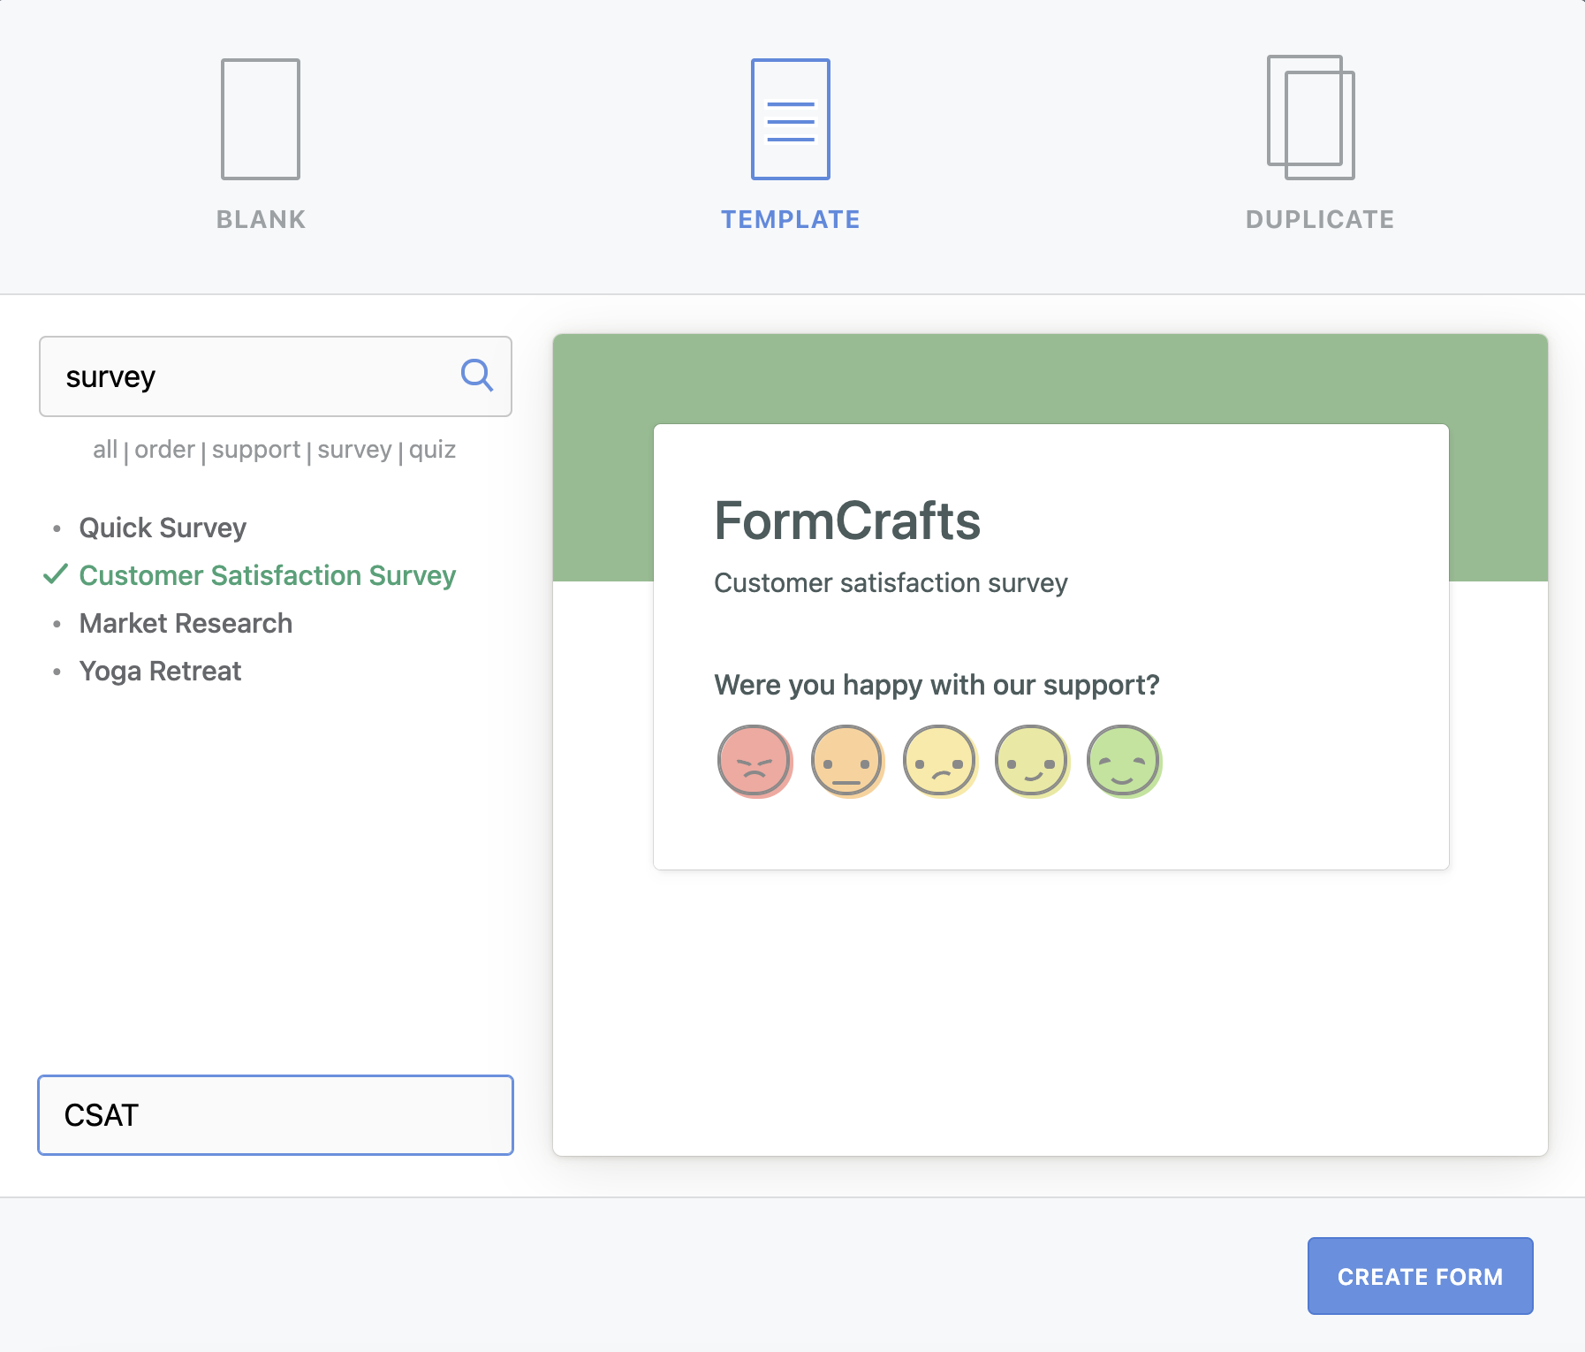Click the CREATE FORM button
Screen dimensions: 1585x1352
[x=1420, y=1276]
